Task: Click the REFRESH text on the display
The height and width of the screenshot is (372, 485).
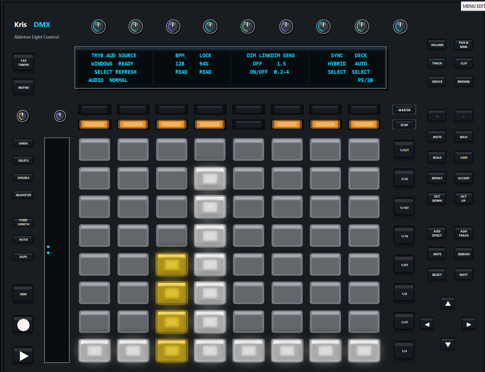Action: (x=126, y=72)
